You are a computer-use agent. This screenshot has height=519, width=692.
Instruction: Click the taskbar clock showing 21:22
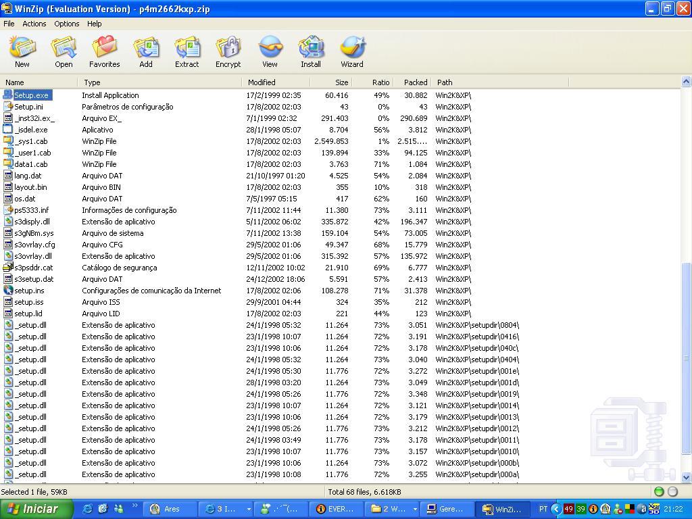pos(673,509)
